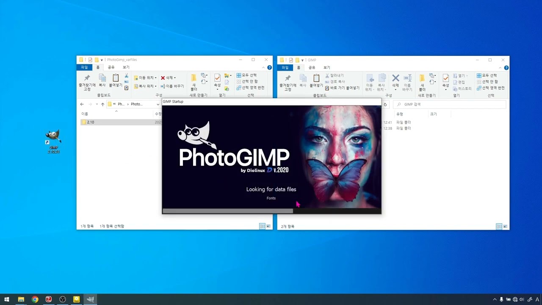542x305 pixels.
Task: Open recent locations dropdown in PhotoGimp_varFiles window
Action: (97, 104)
